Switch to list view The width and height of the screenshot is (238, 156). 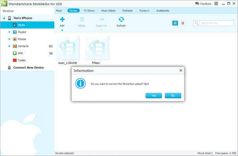pyautogui.click(x=182, y=23)
